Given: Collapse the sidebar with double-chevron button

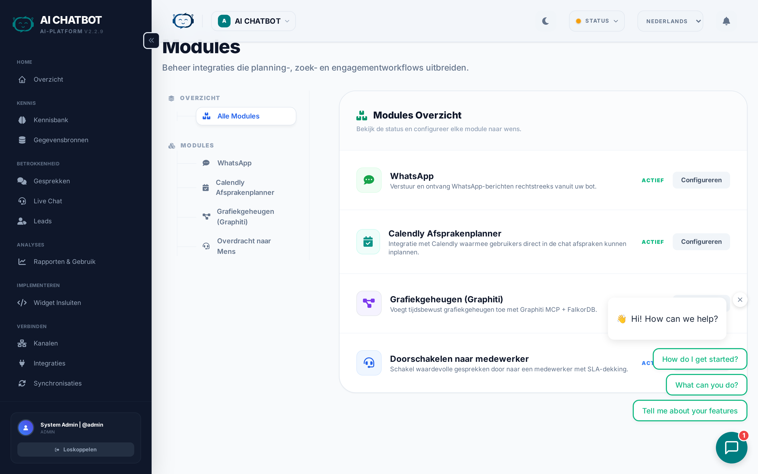Looking at the screenshot, I should click(x=151, y=41).
